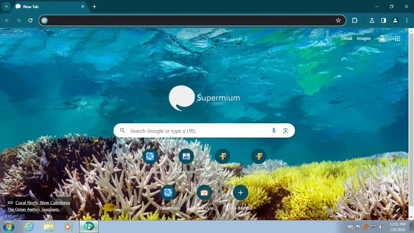Select the New Tab tab
This screenshot has width=414, height=233.
50,6
